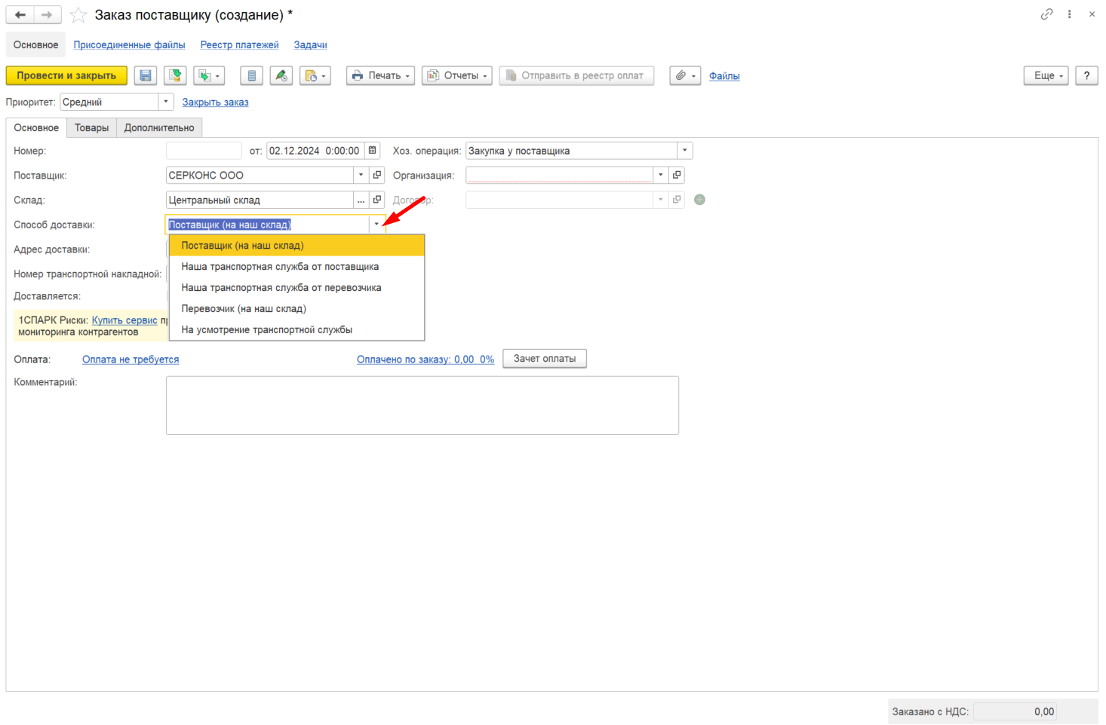The image size is (1106, 725).
Task: Open the calendar picker for order date
Action: click(x=373, y=151)
